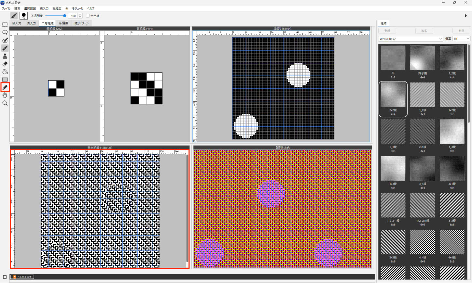Pick the paint bucket fill tool
This screenshot has width=472, height=283.
(x=5, y=72)
